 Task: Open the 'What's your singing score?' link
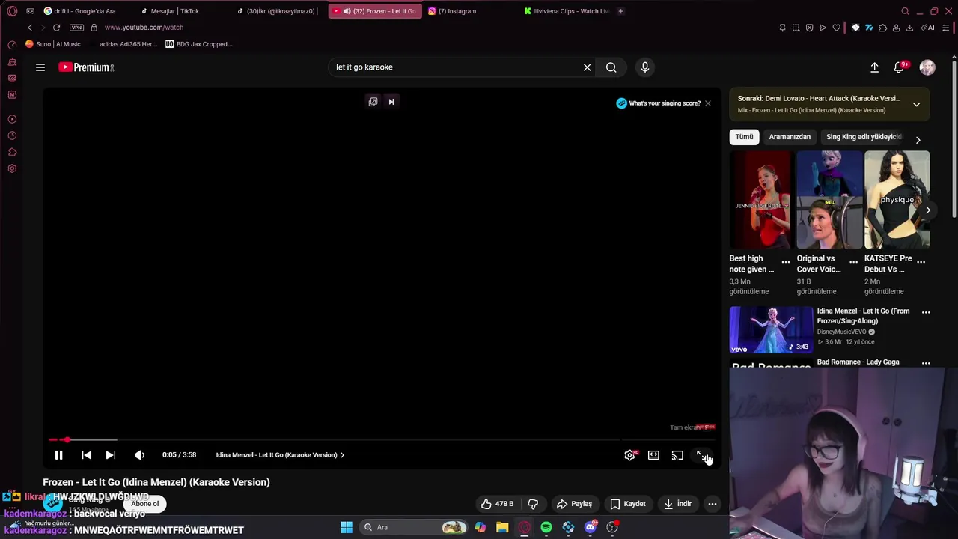click(x=659, y=103)
